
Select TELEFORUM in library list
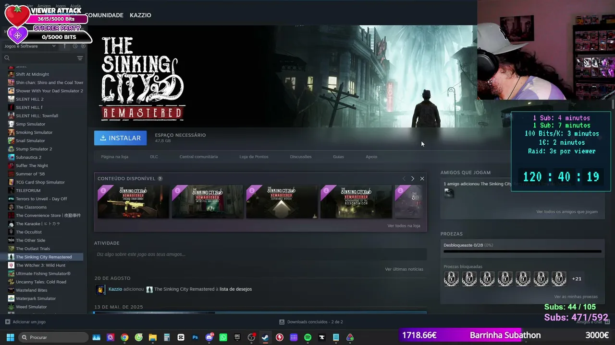[x=28, y=190]
